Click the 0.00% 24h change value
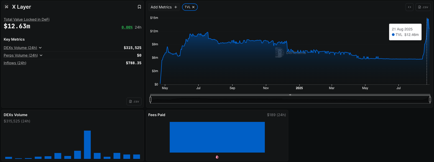Screen dimensions: 434x162 pos(127,27)
